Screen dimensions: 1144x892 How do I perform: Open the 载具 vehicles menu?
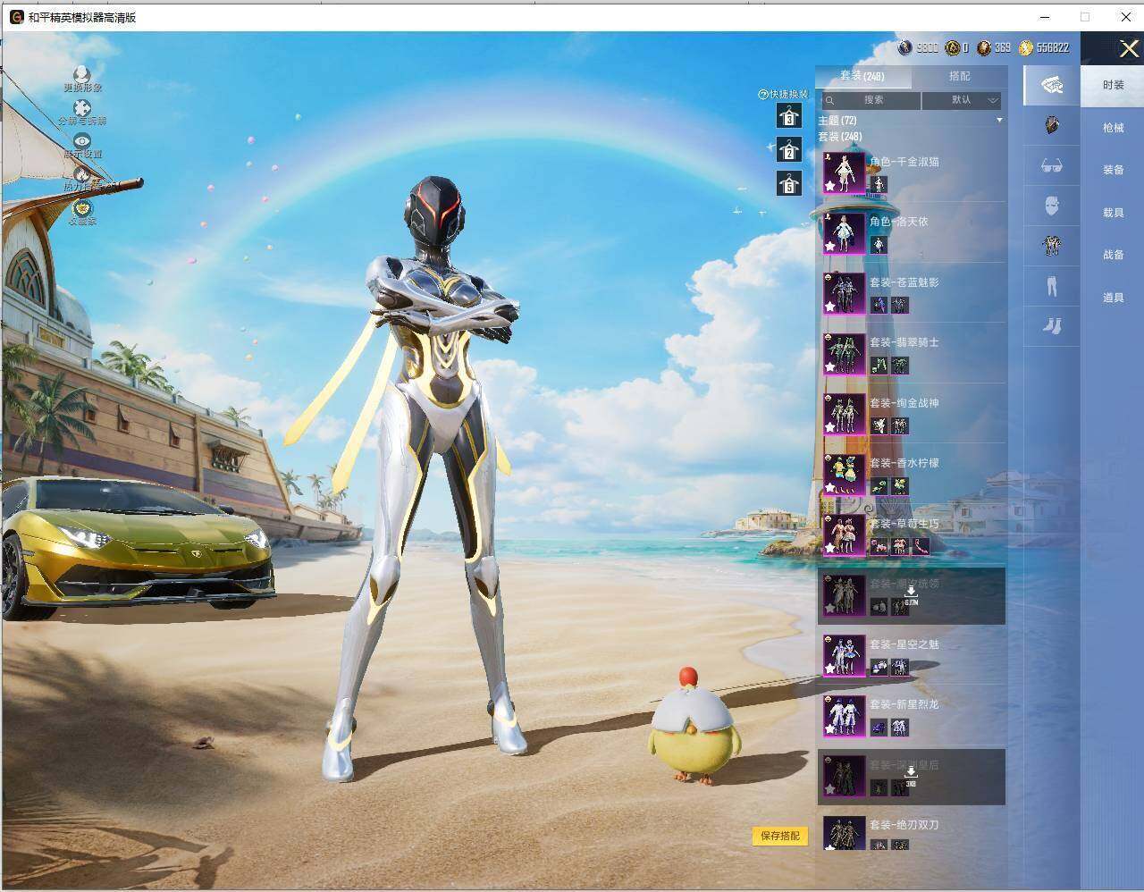tap(1113, 213)
